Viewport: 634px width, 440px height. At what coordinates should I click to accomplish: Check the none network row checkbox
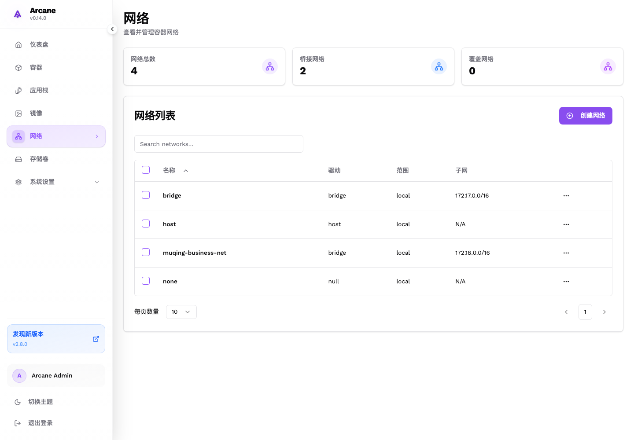[x=146, y=281]
